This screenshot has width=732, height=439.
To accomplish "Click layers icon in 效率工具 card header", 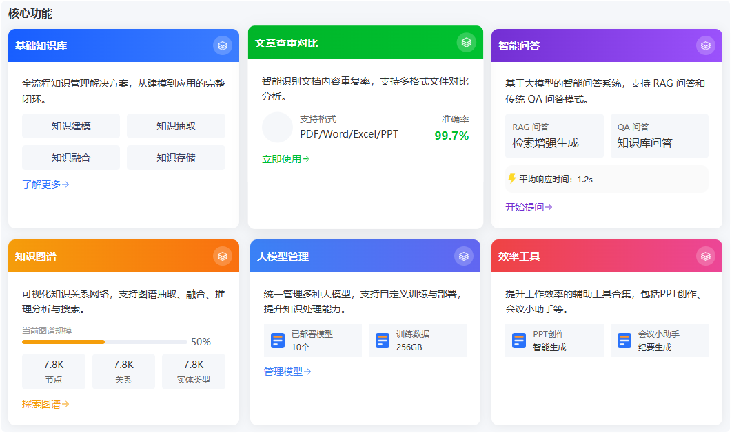I will [x=705, y=257].
